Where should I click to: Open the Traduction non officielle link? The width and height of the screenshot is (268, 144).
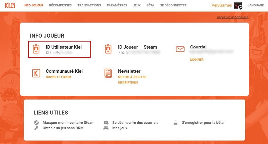coord(232,17)
